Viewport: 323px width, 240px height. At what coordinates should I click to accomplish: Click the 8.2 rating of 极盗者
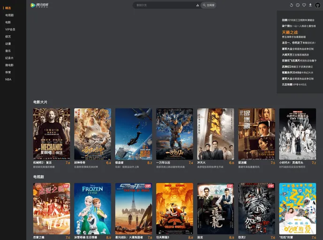click(x=150, y=163)
